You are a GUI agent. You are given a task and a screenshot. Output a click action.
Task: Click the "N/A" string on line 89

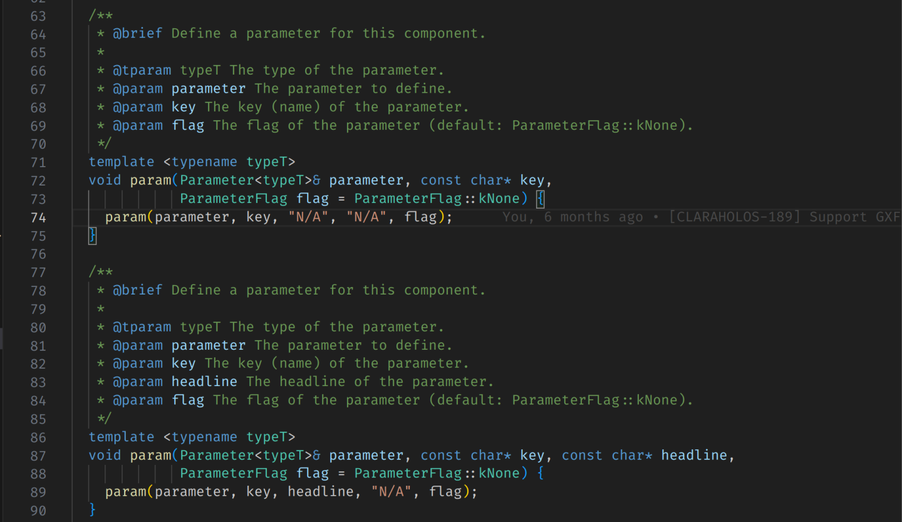(x=391, y=492)
